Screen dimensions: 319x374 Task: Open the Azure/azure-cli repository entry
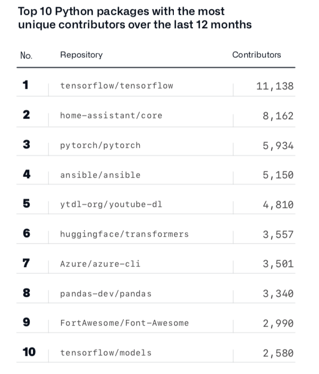(x=100, y=264)
